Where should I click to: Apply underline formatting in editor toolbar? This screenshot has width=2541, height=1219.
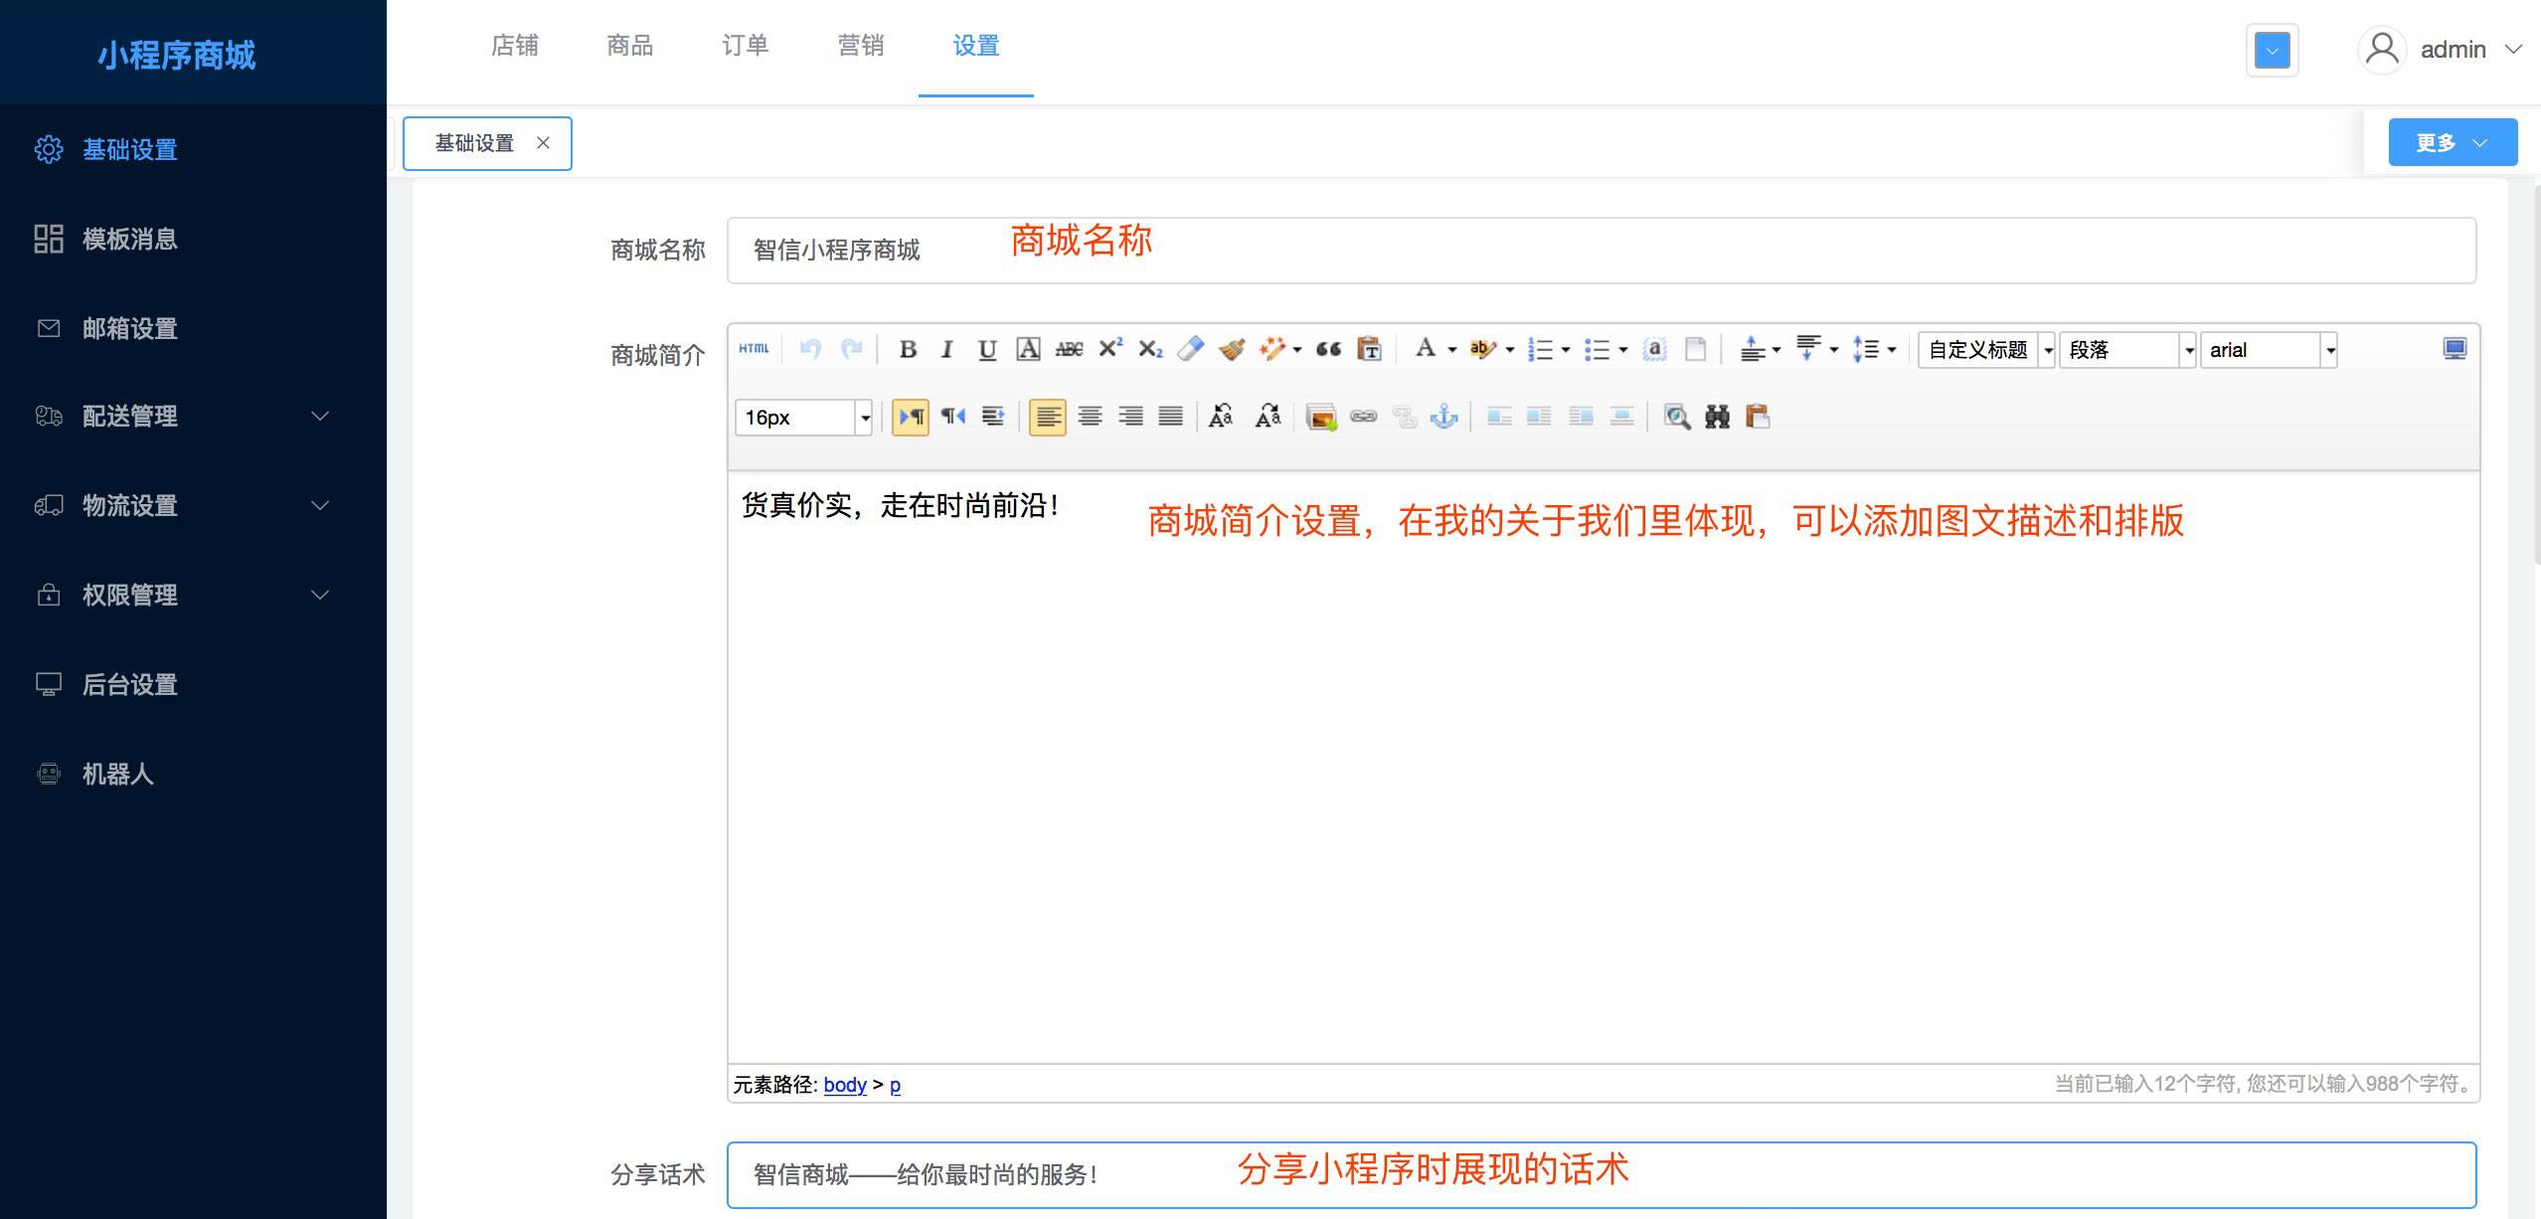click(987, 349)
